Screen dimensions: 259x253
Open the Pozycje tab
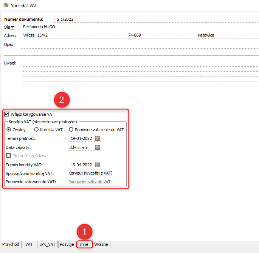pos(67,244)
